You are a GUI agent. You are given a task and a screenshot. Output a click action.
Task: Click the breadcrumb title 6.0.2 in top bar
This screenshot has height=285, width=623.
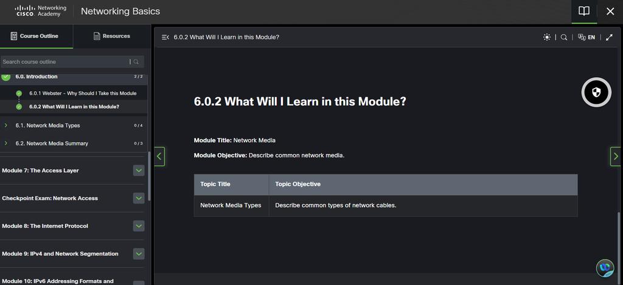226,37
